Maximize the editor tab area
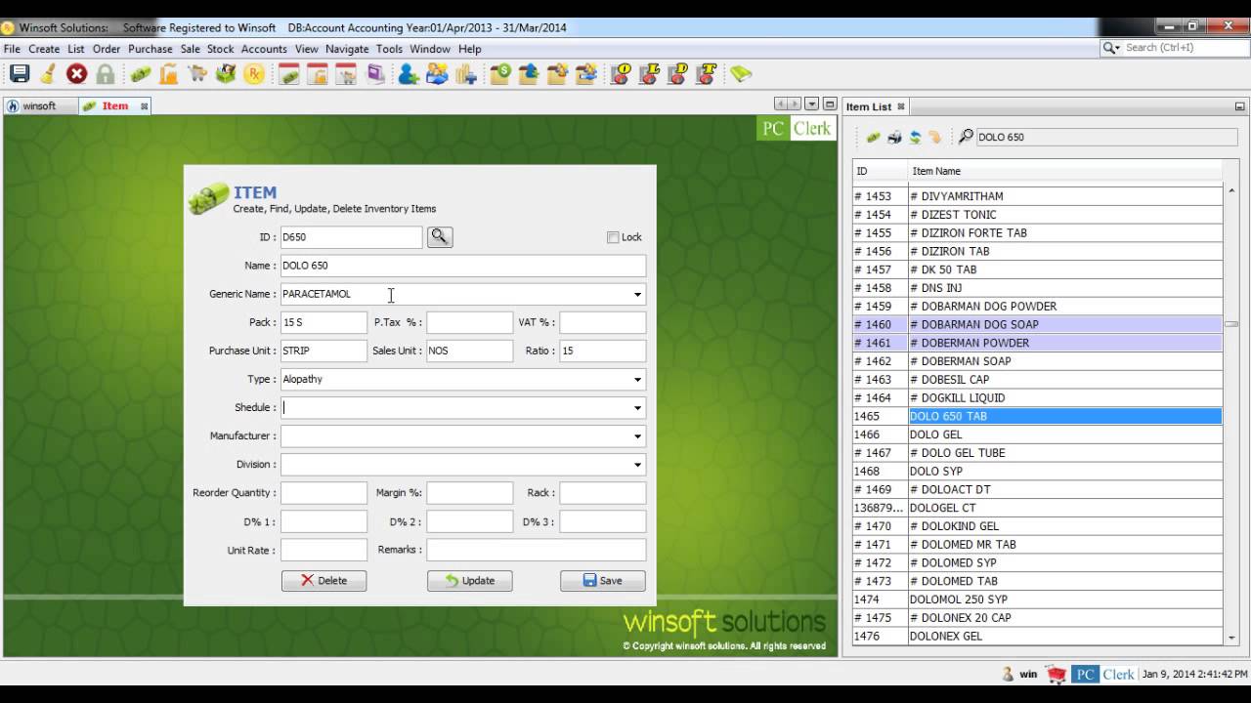Screen dimensions: 1251x703 [x=830, y=104]
